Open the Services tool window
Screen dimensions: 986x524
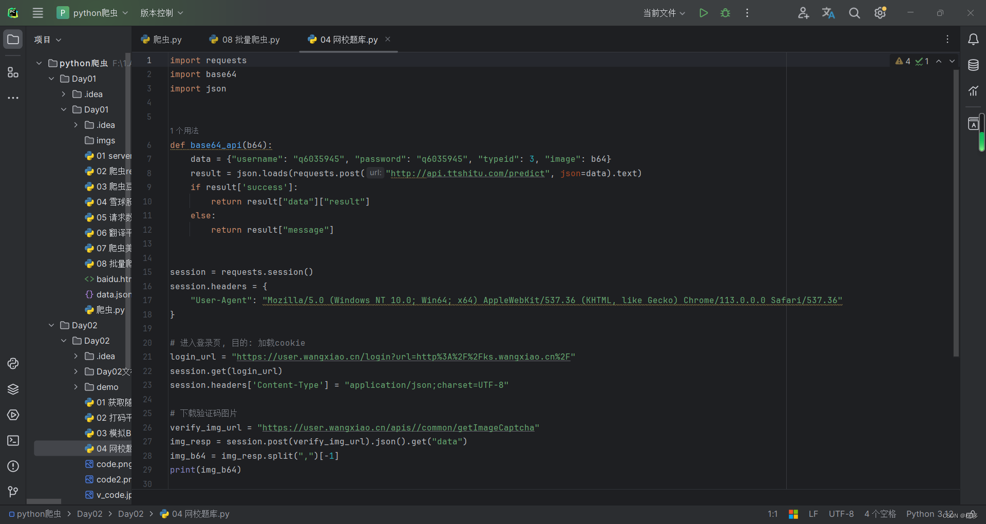tap(13, 415)
